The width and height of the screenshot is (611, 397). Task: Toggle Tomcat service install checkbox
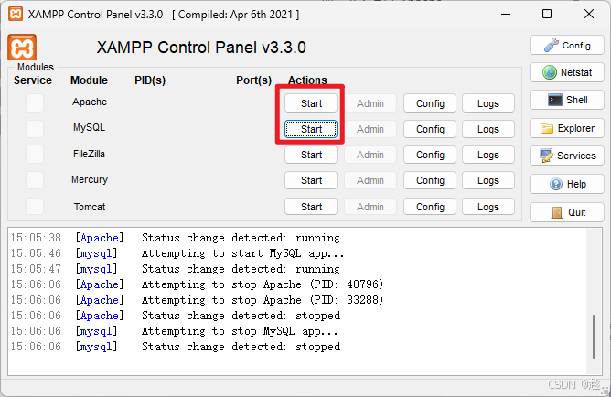tap(35, 206)
